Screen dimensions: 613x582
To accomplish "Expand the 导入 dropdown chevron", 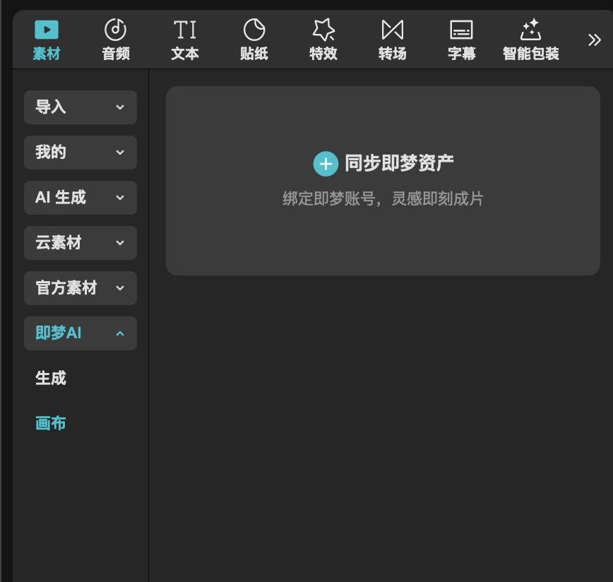I will point(120,107).
